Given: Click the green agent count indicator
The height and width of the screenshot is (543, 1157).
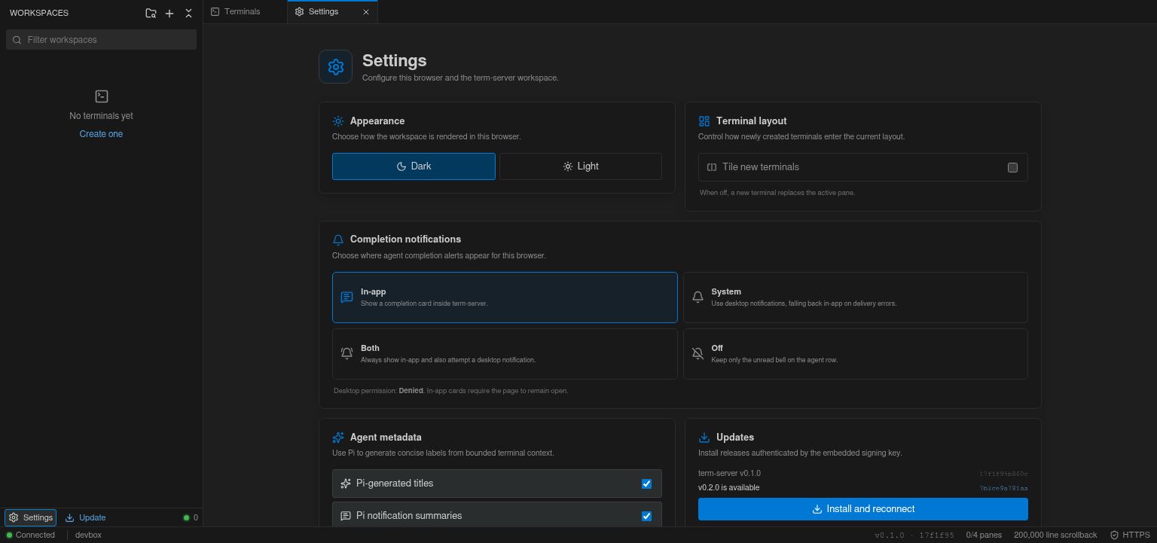Looking at the screenshot, I should (191, 517).
